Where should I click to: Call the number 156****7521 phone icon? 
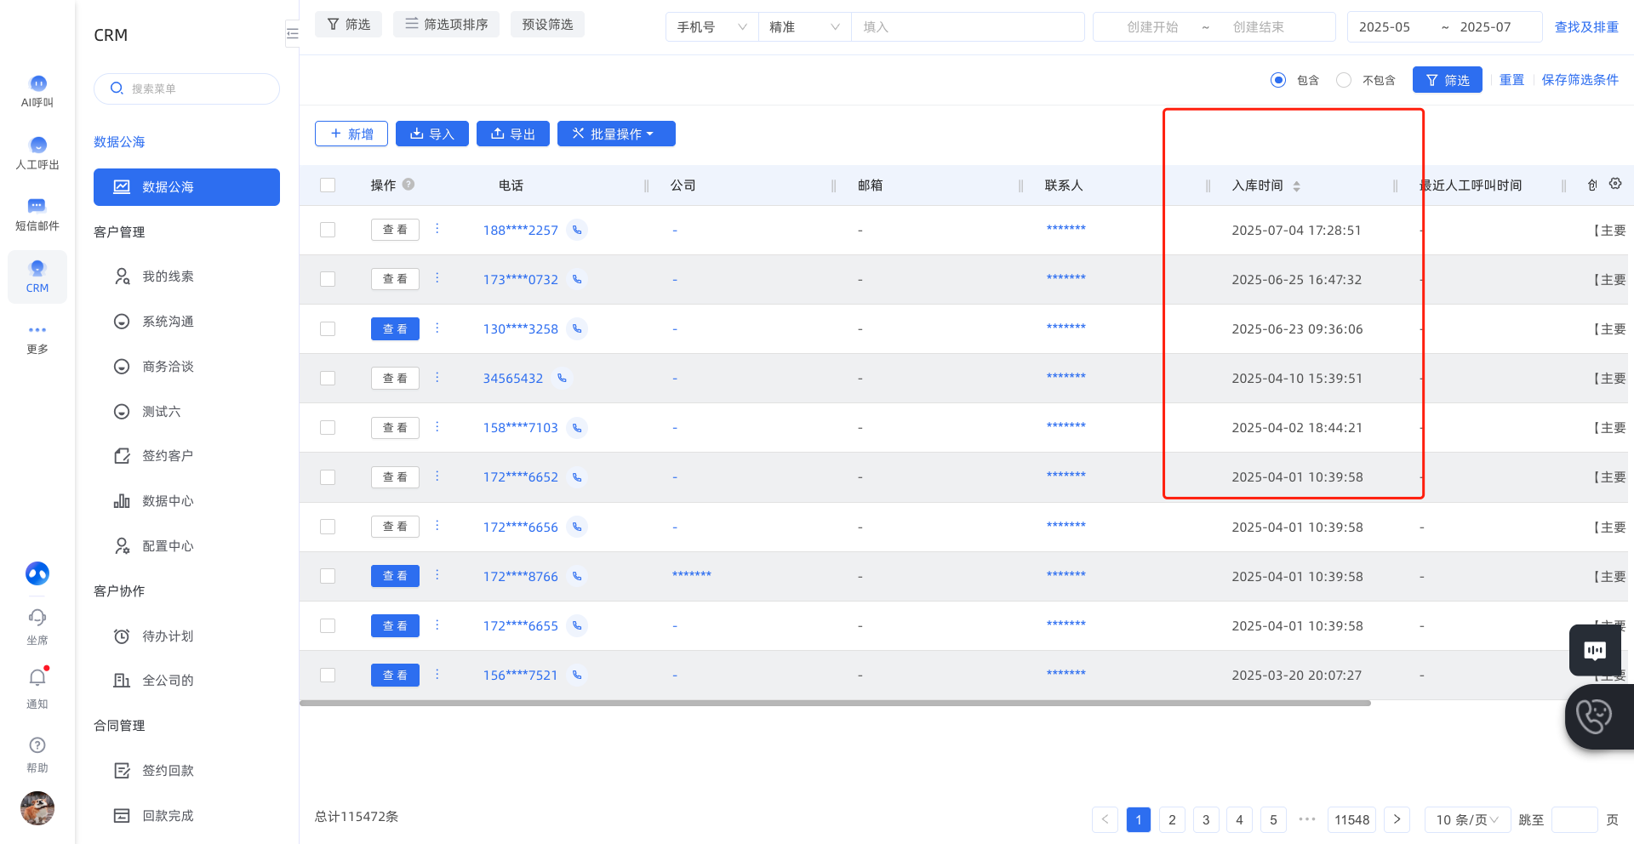577,675
